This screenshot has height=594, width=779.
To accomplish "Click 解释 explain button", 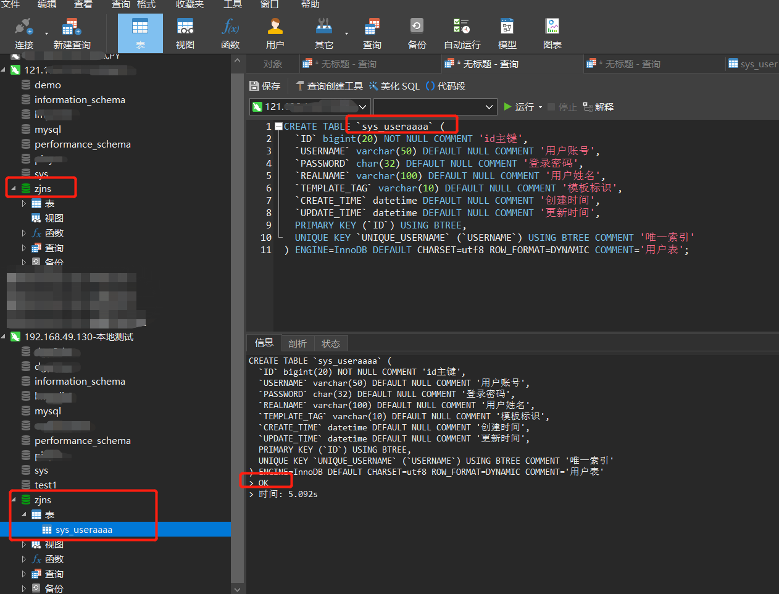I will 598,107.
